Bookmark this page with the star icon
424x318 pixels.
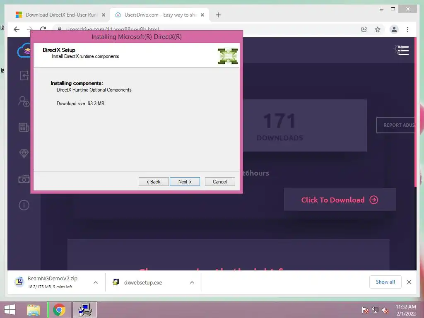click(378, 29)
